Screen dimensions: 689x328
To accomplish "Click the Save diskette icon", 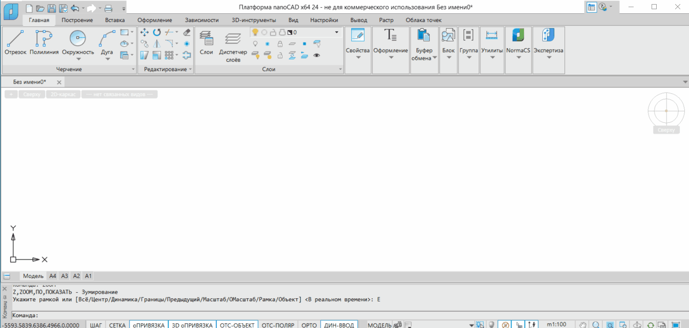I will [51, 8].
